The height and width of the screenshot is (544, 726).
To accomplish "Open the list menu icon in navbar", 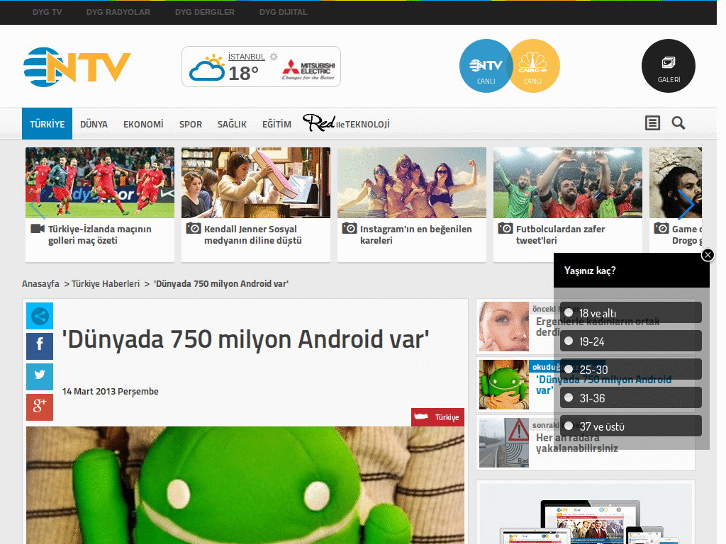I will [652, 123].
